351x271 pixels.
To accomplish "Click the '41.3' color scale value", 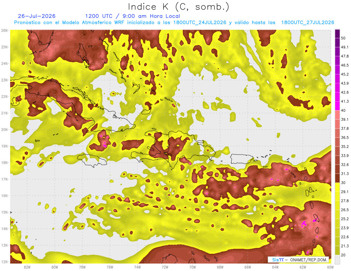I will point(345,101).
